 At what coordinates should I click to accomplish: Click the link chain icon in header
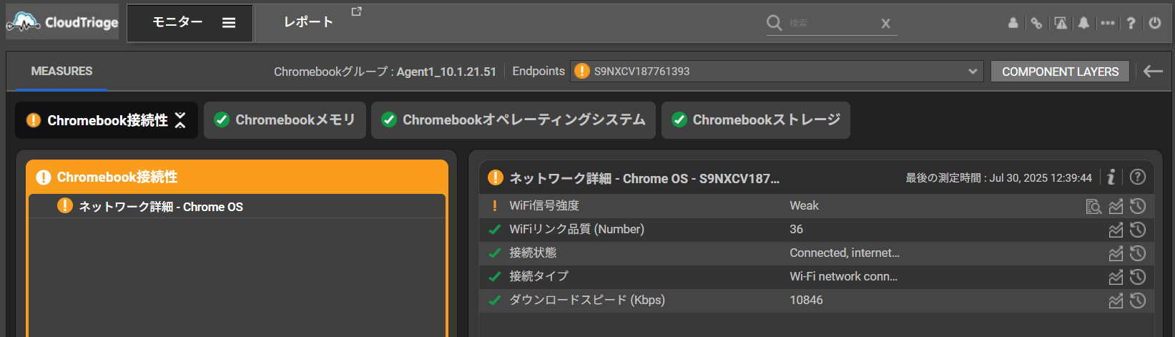[x=1036, y=23]
